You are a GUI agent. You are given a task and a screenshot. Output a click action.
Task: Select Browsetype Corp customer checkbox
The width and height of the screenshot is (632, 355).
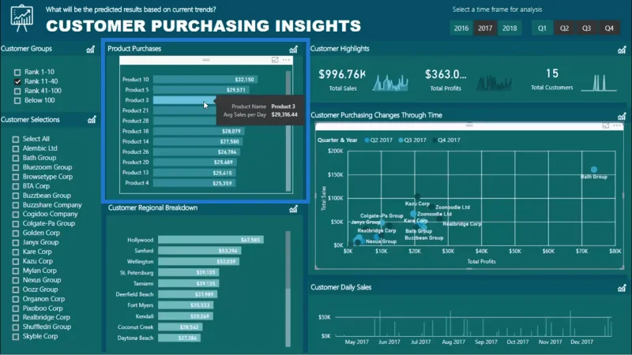click(16, 177)
